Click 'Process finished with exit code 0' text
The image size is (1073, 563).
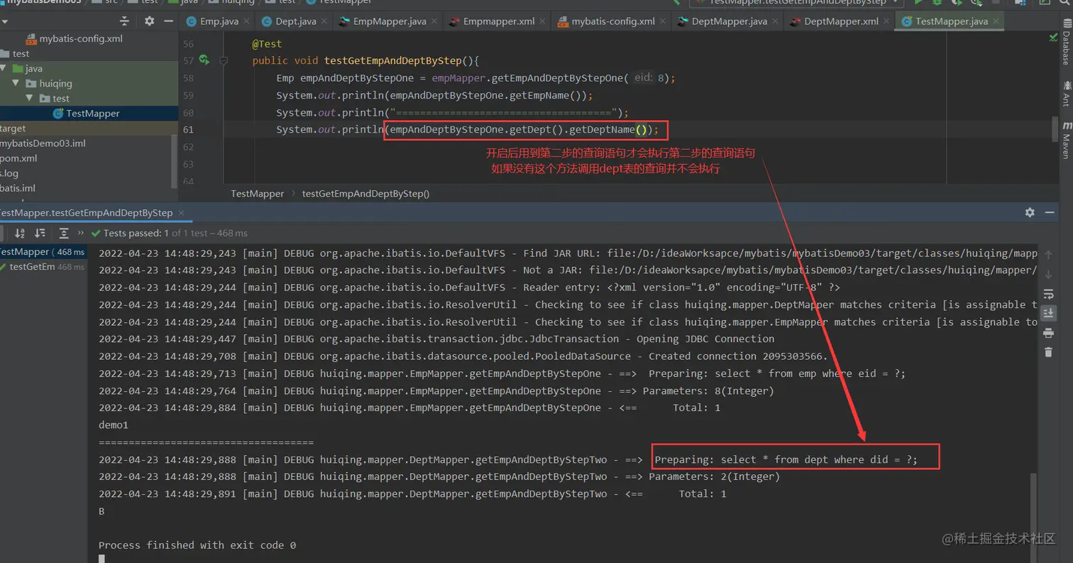[197, 545]
